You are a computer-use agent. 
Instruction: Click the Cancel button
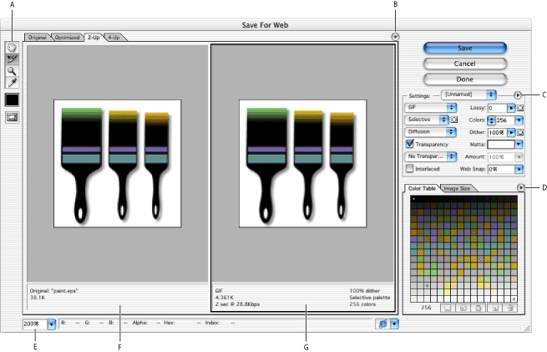pyautogui.click(x=465, y=64)
